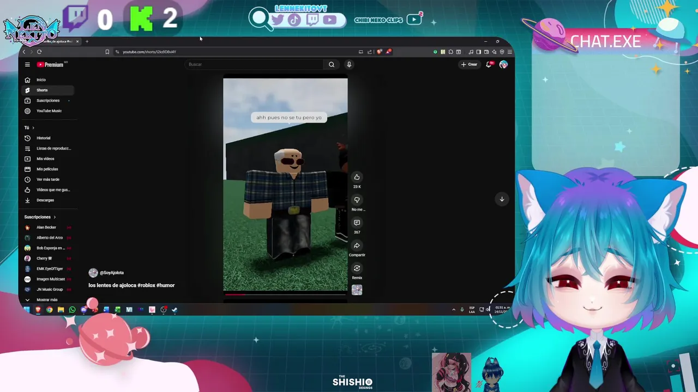Open the sound thumbnail below Remix

tap(357, 290)
